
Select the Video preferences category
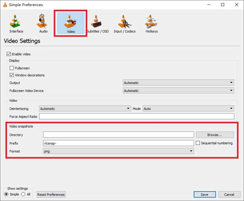[x=71, y=23]
